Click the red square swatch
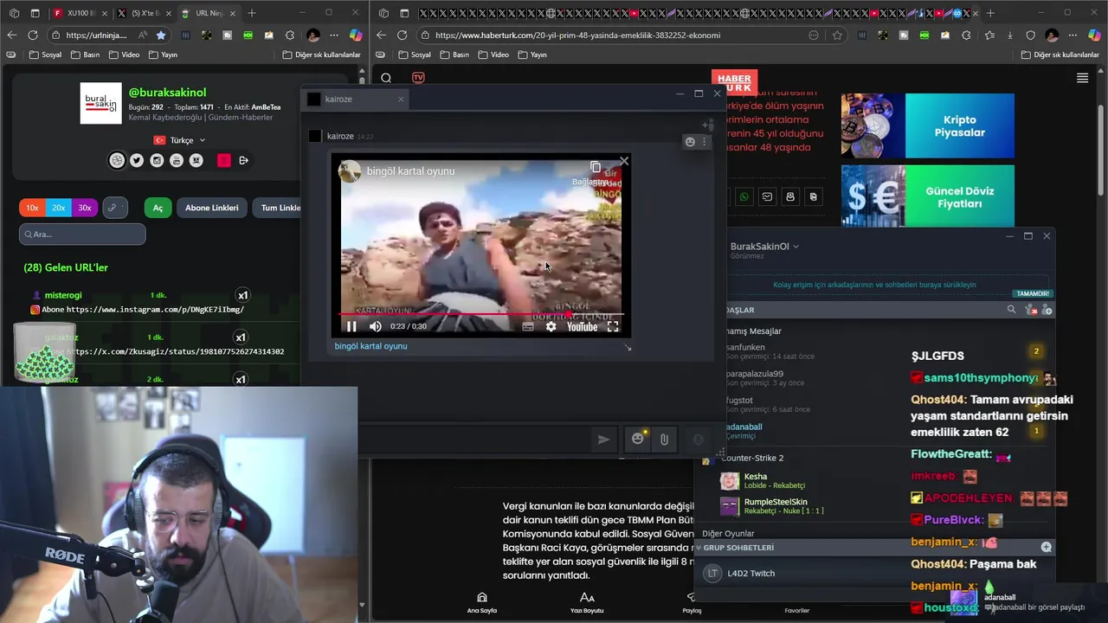Image resolution: width=1108 pixels, height=623 pixels. pyautogui.click(x=224, y=160)
